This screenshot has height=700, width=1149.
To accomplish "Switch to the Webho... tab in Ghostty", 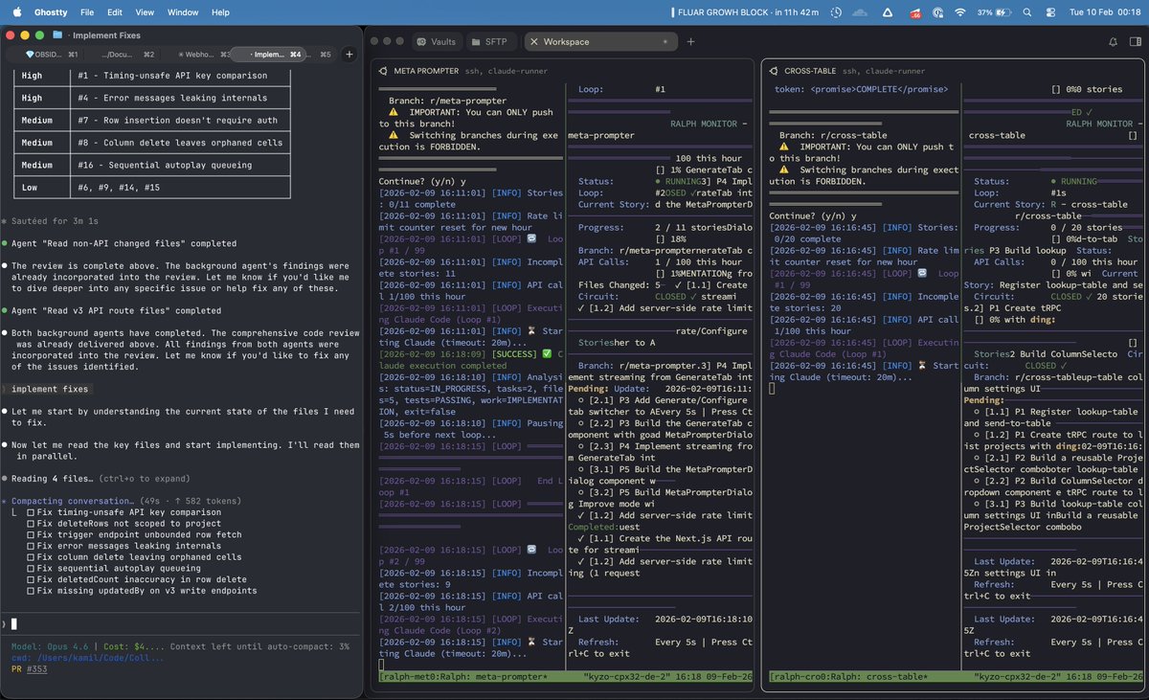I will 195,55.
